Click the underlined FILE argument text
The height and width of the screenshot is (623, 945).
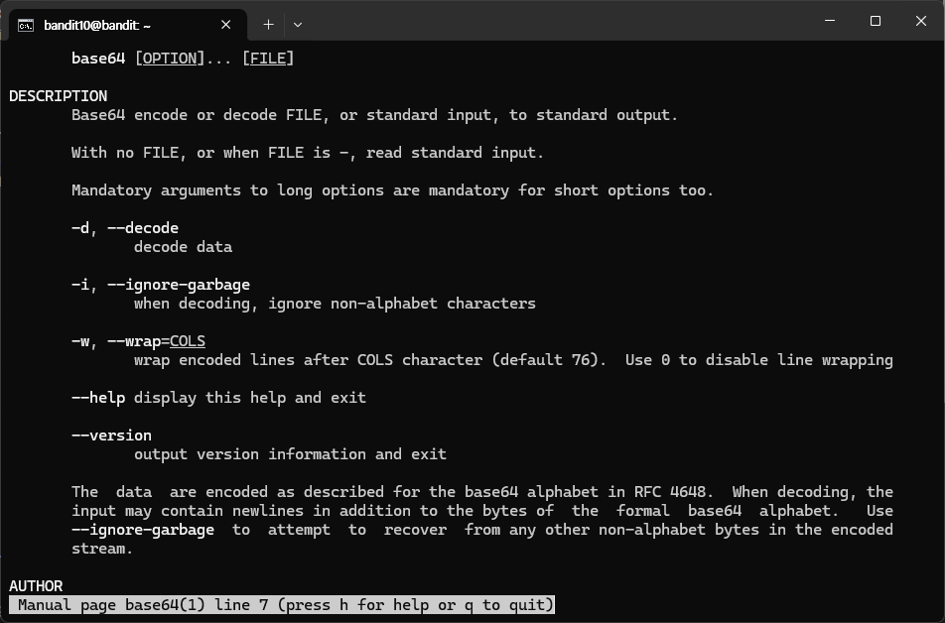point(268,59)
